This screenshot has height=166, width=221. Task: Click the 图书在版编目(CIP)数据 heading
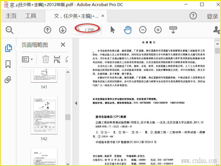pos(111,117)
